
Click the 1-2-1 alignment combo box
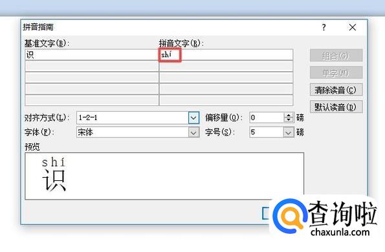133,118
